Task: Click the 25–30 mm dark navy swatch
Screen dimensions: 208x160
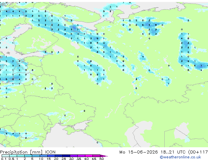Action: coord(66,156)
